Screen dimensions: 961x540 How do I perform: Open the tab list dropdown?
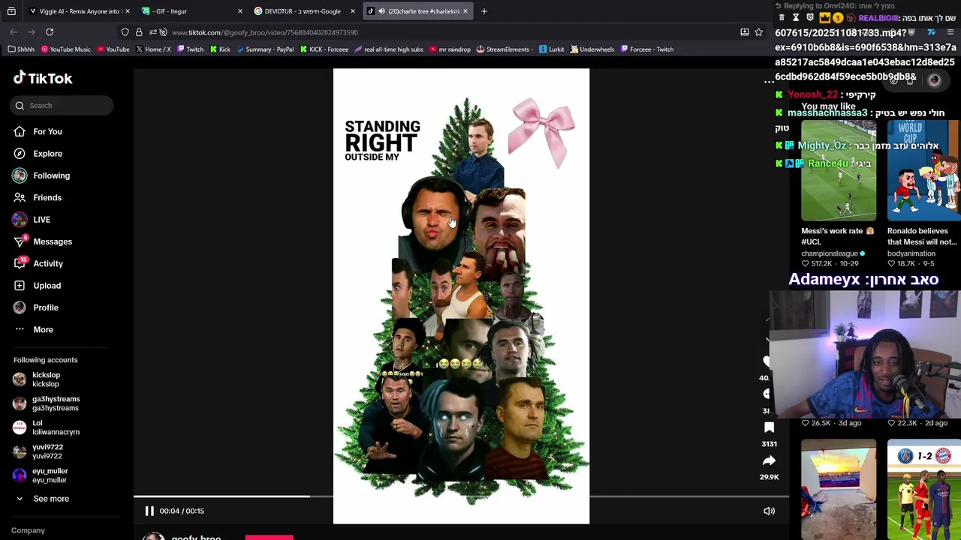[11, 11]
